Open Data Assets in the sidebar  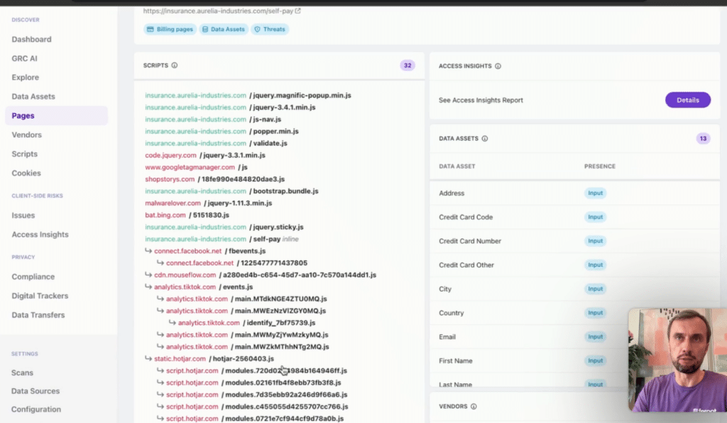click(33, 97)
